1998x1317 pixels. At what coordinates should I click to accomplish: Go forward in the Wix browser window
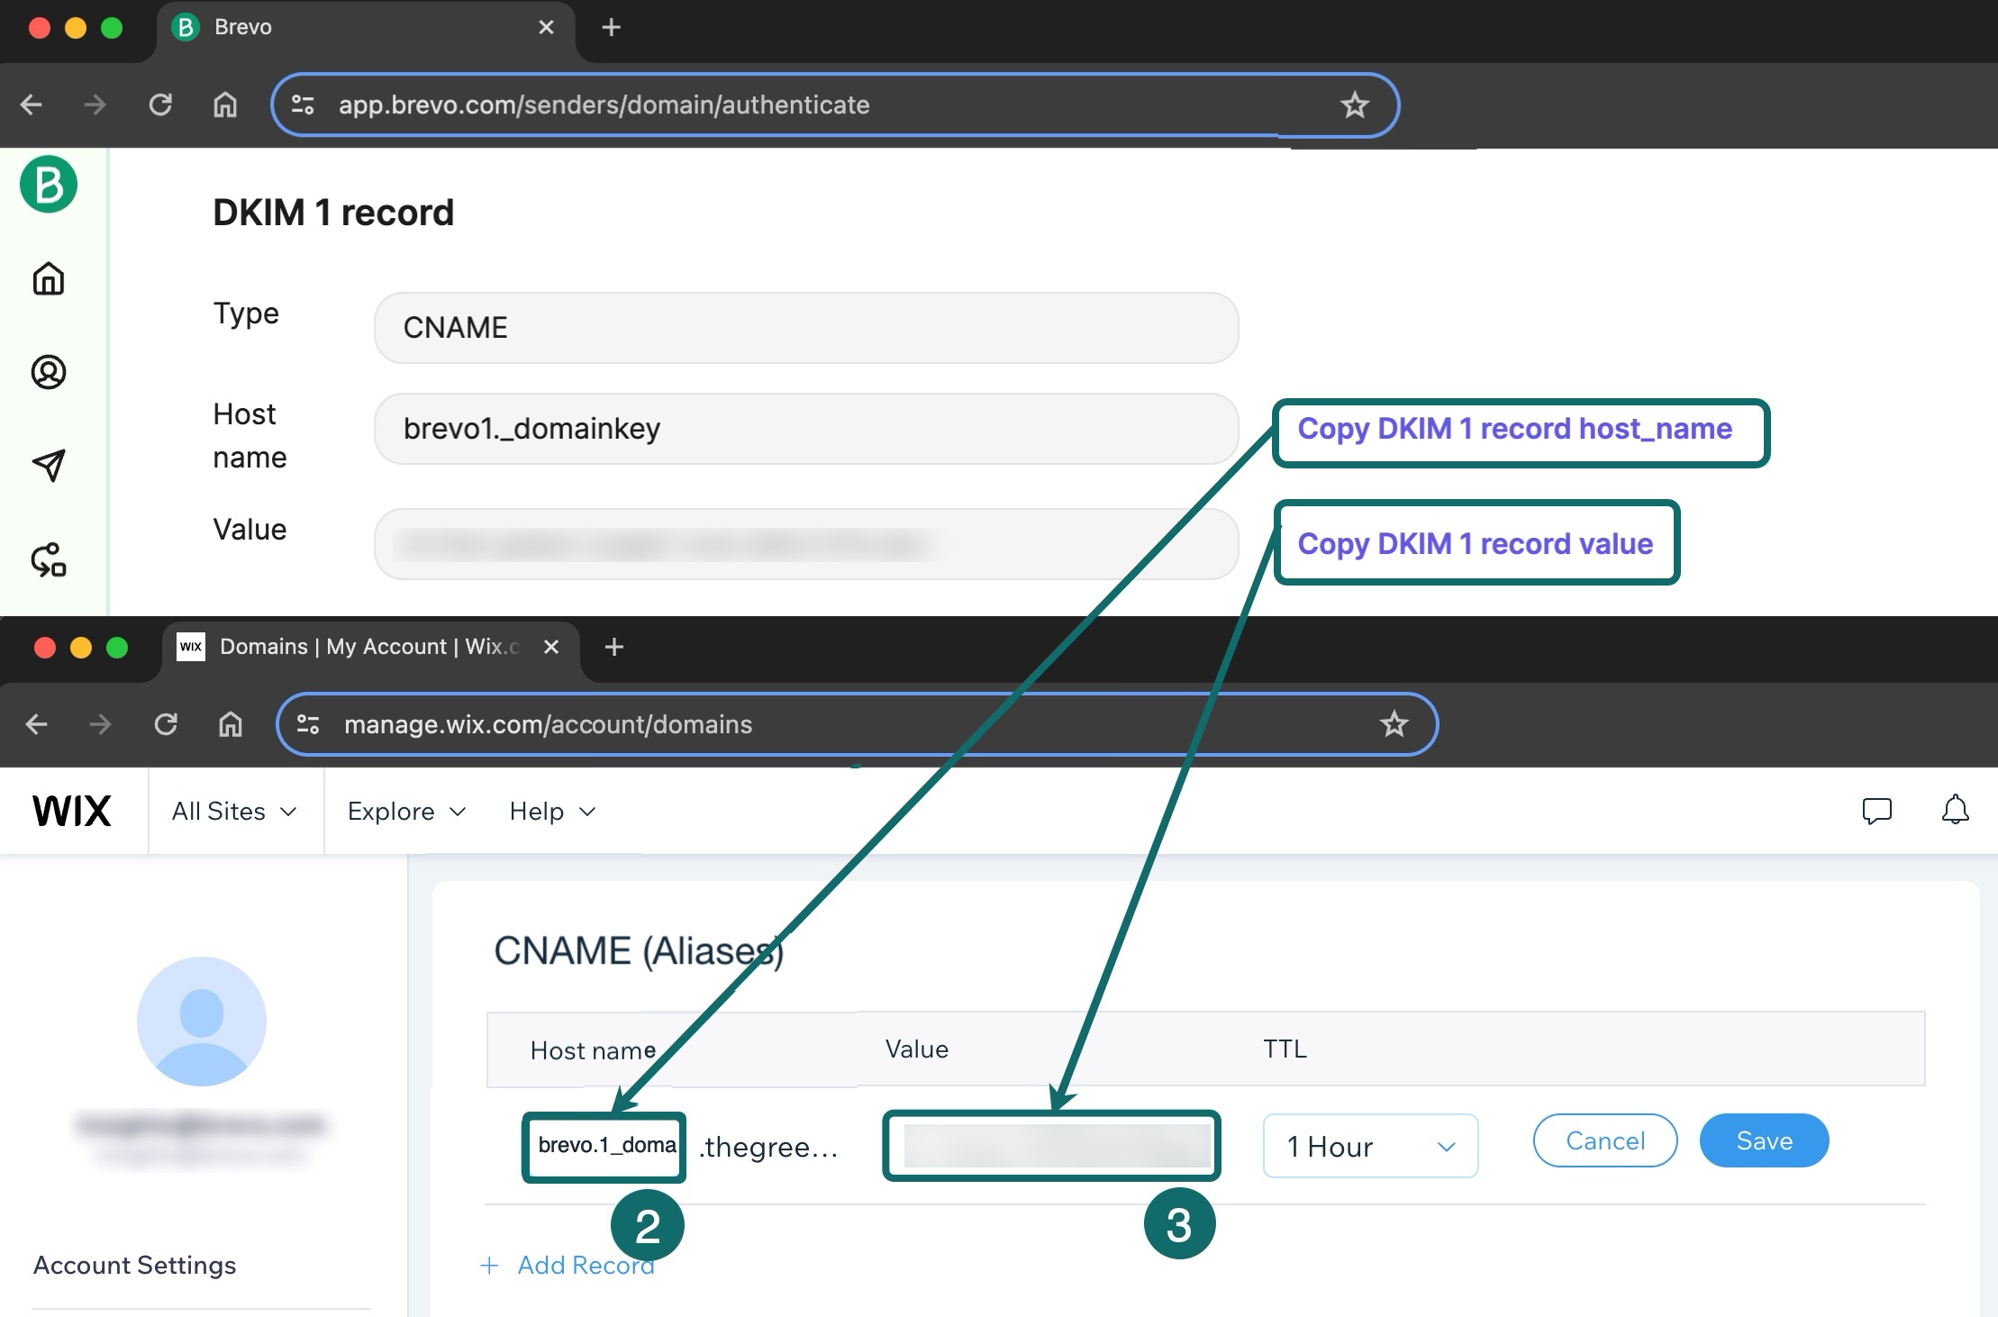pyautogui.click(x=100, y=723)
